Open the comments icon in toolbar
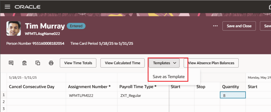 (x=11, y=63)
